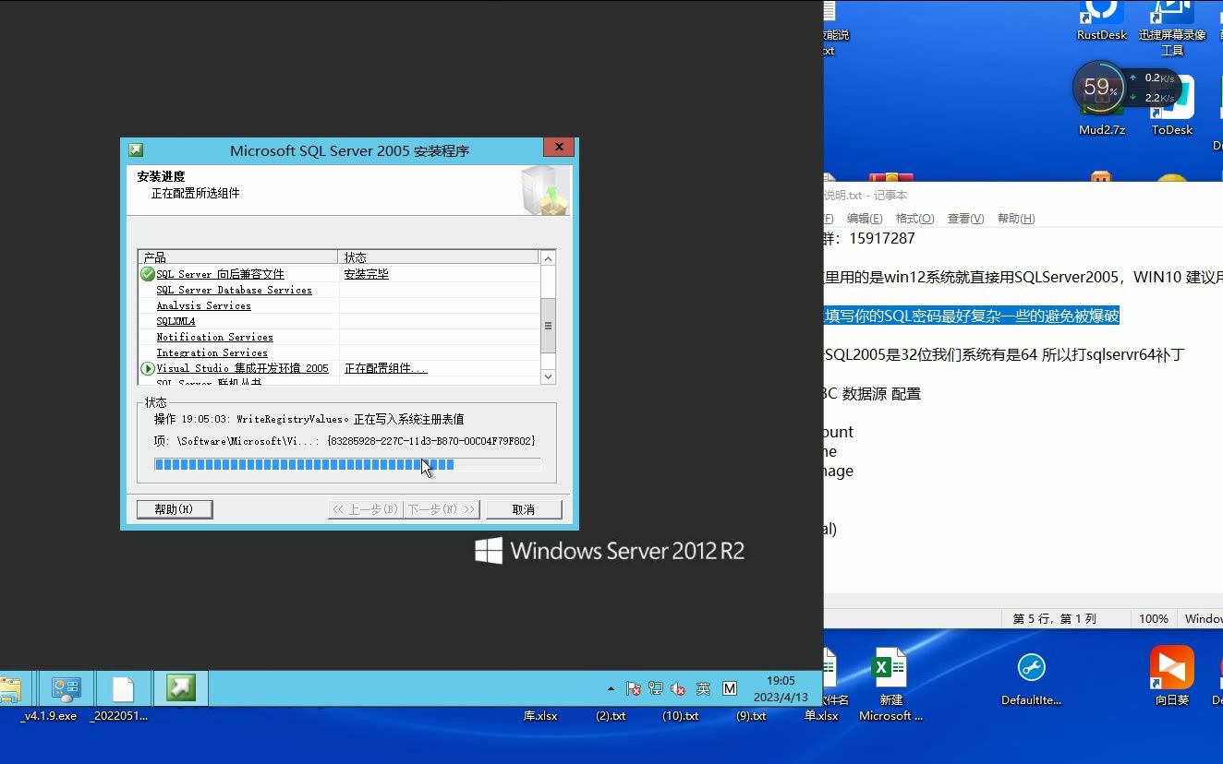
Task: Click the M input method indicator
Action: tap(730, 688)
